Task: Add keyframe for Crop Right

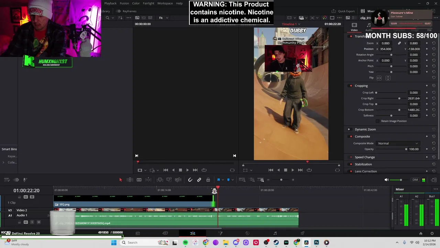Action: (x=427, y=99)
